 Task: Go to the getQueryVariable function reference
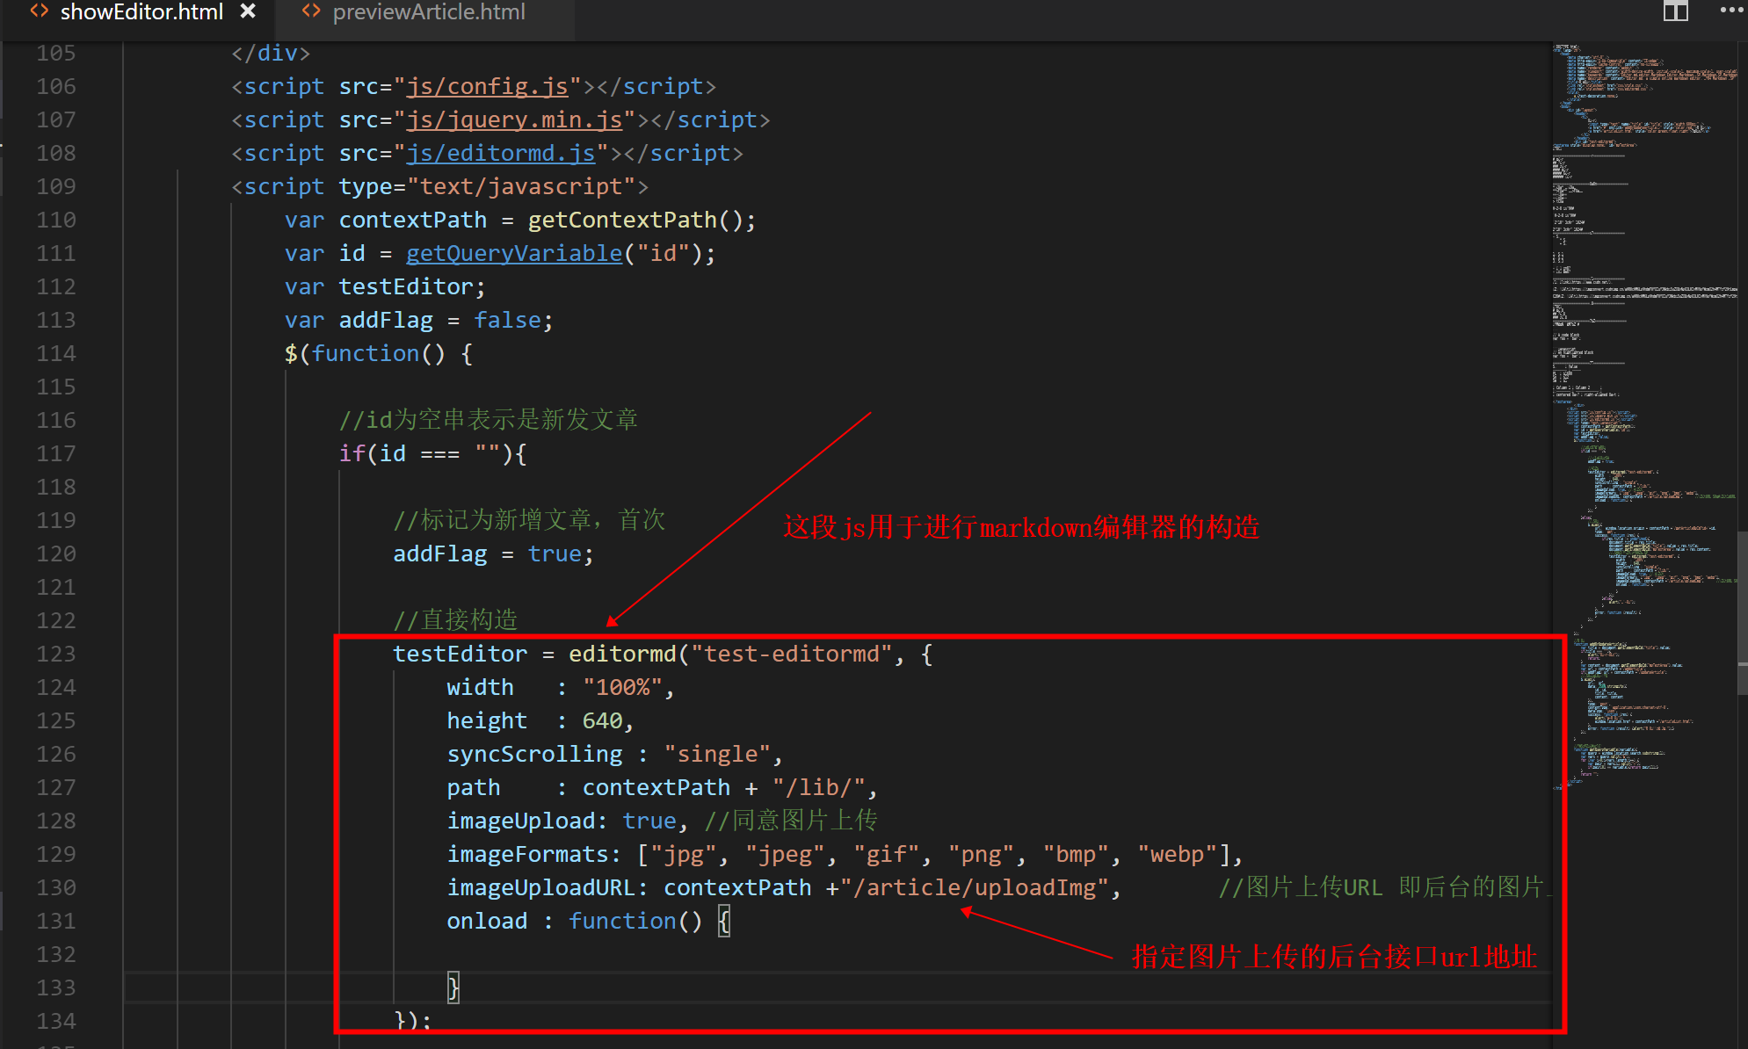[x=514, y=253]
